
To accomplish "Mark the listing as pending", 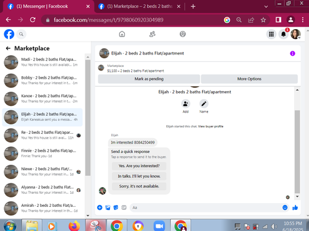I will pyautogui.click(x=149, y=79).
